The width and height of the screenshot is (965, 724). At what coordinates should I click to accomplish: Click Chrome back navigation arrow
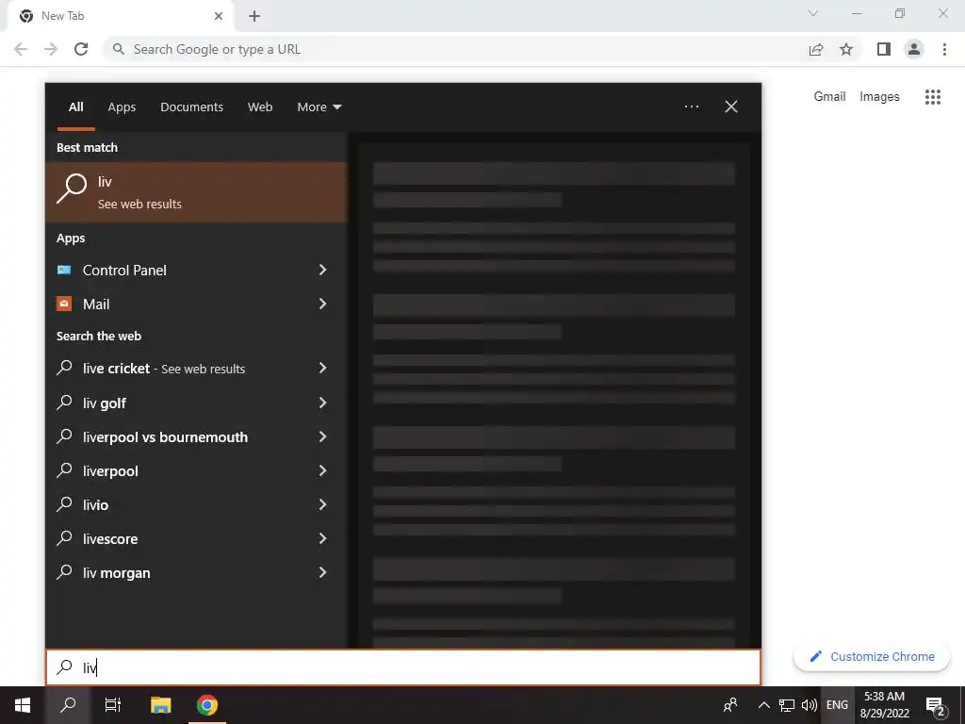pyautogui.click(x=21, y=49)
